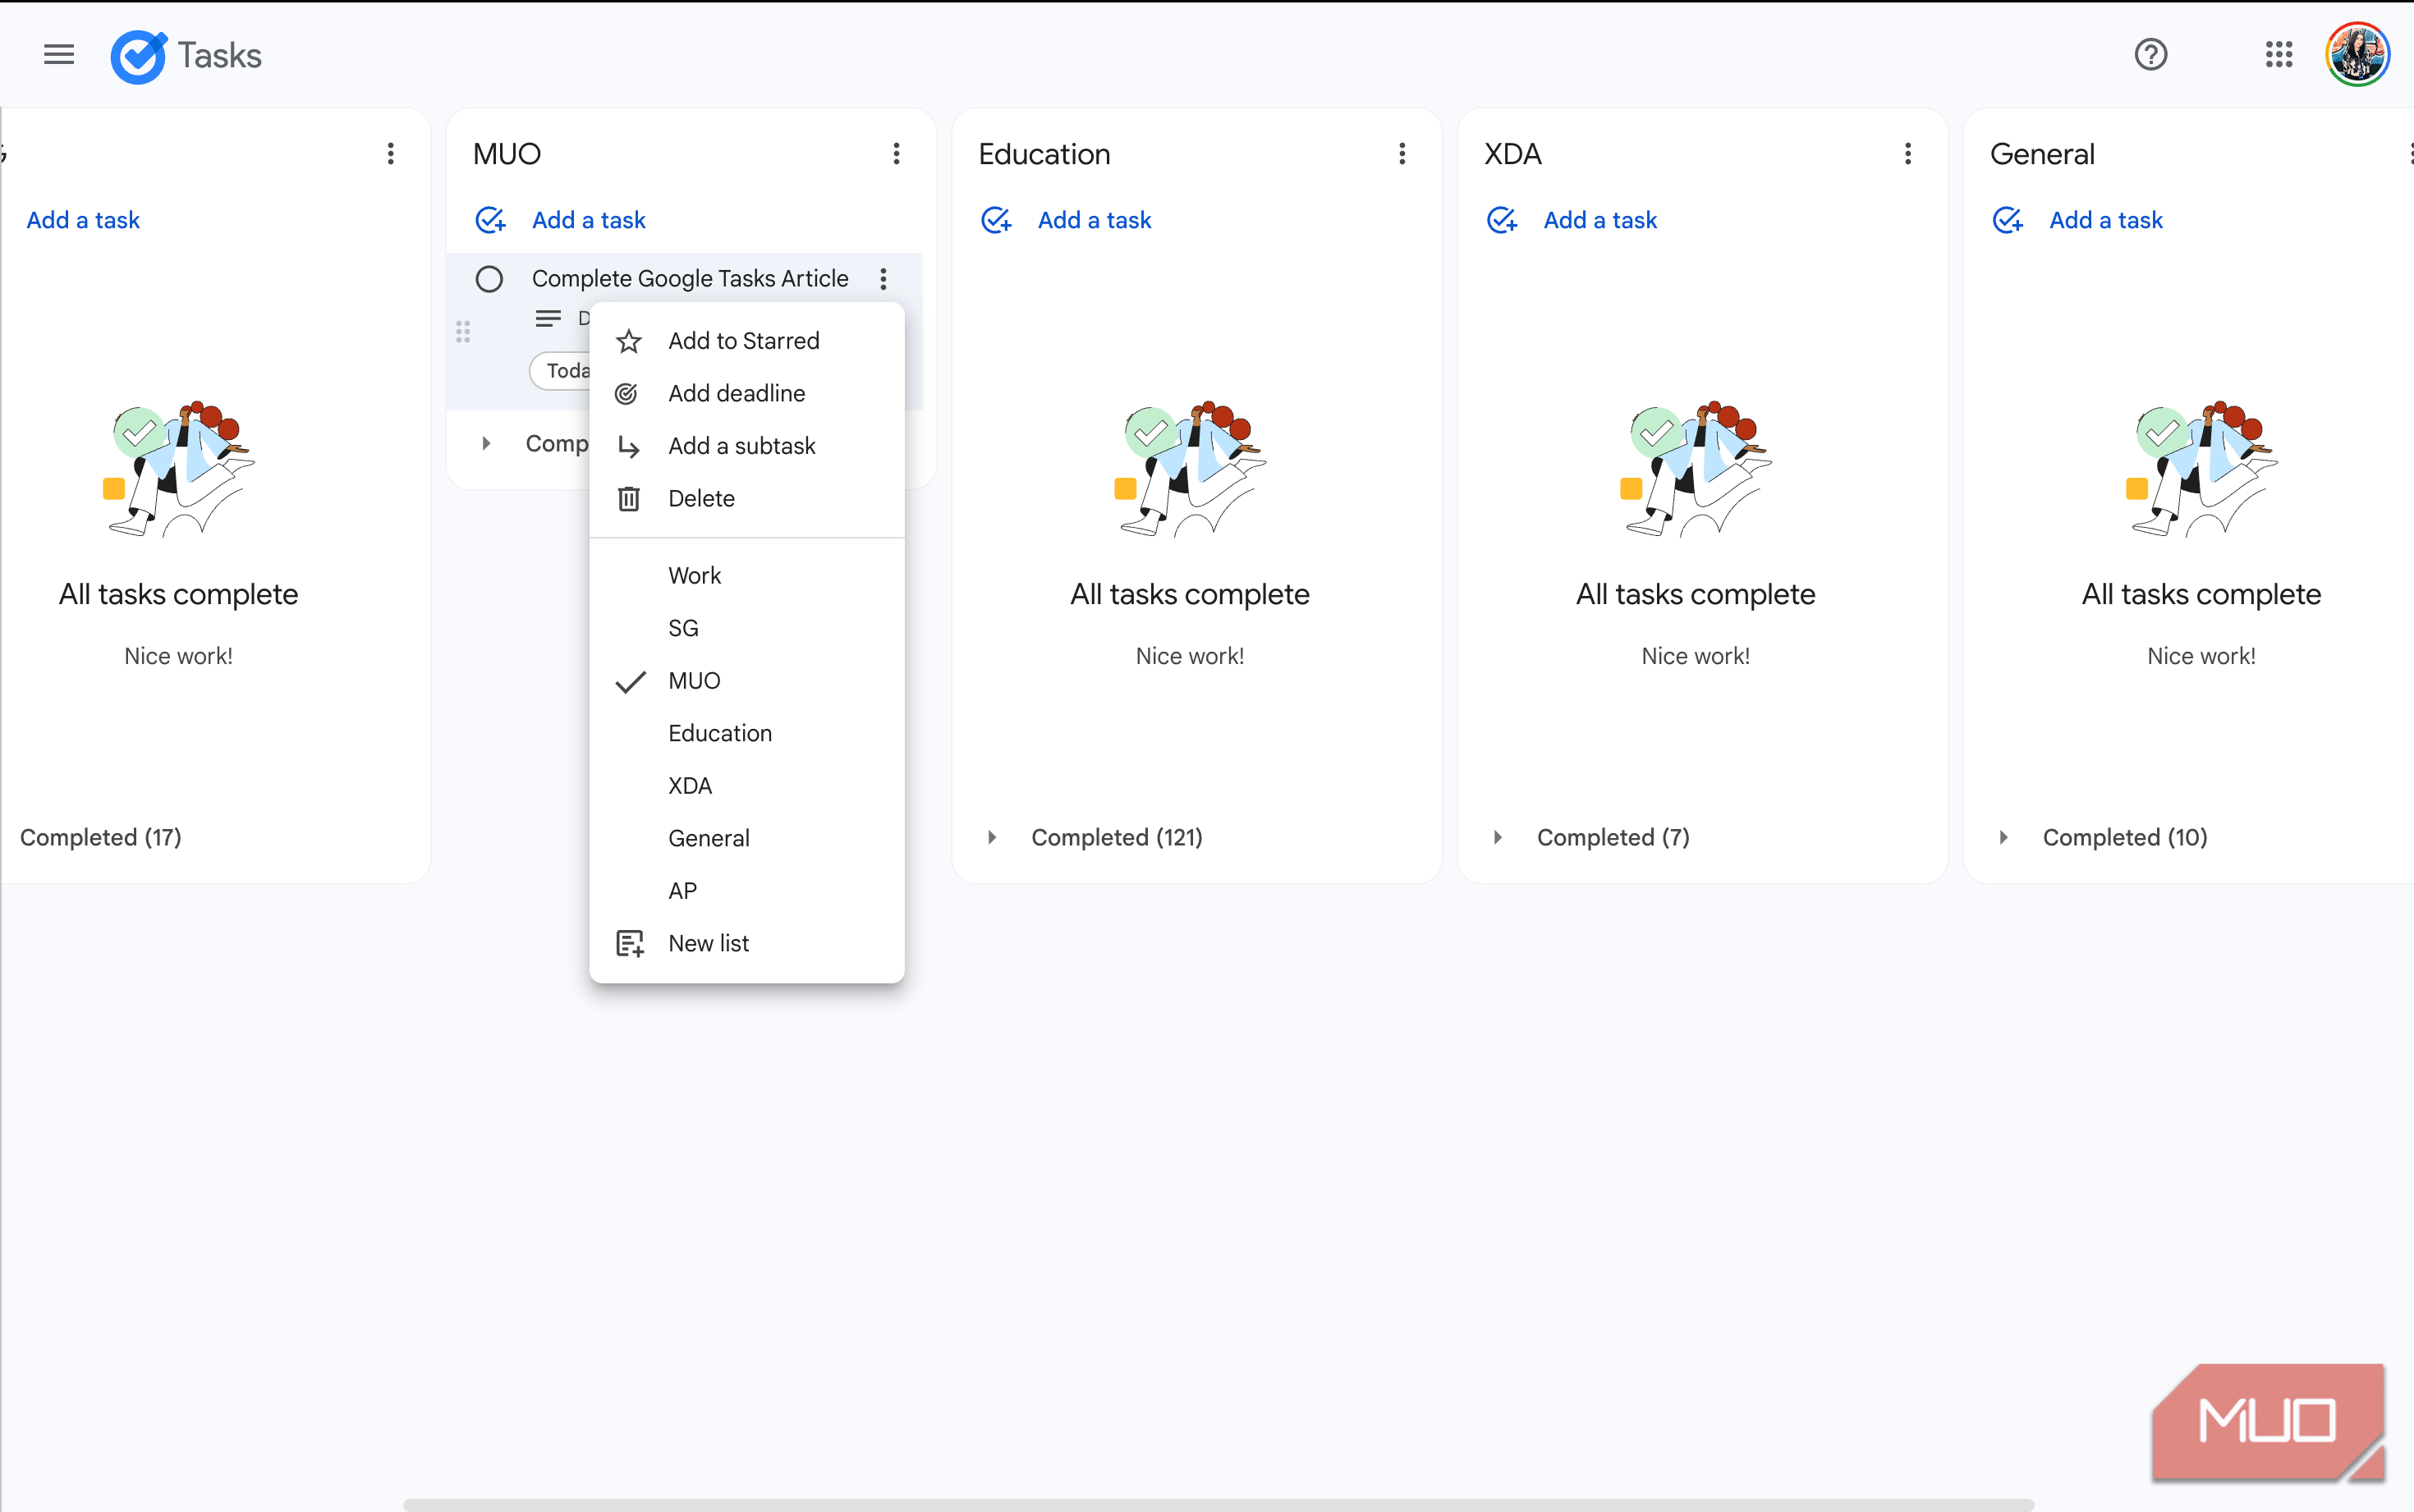Open the main hamburger menu

coord(59,54)
